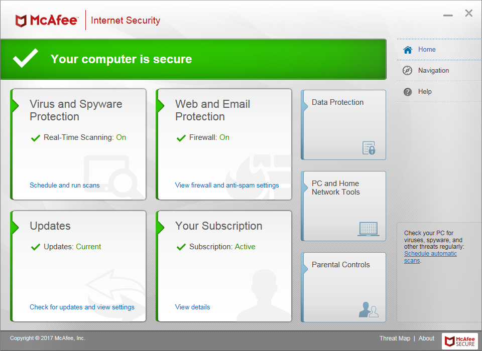
Task: Open View firewall and anti-spam settings
Action: [227, 186]
